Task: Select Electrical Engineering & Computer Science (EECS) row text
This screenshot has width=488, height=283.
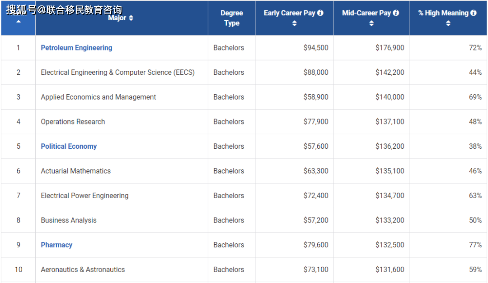Action: [x=117, y=72]
